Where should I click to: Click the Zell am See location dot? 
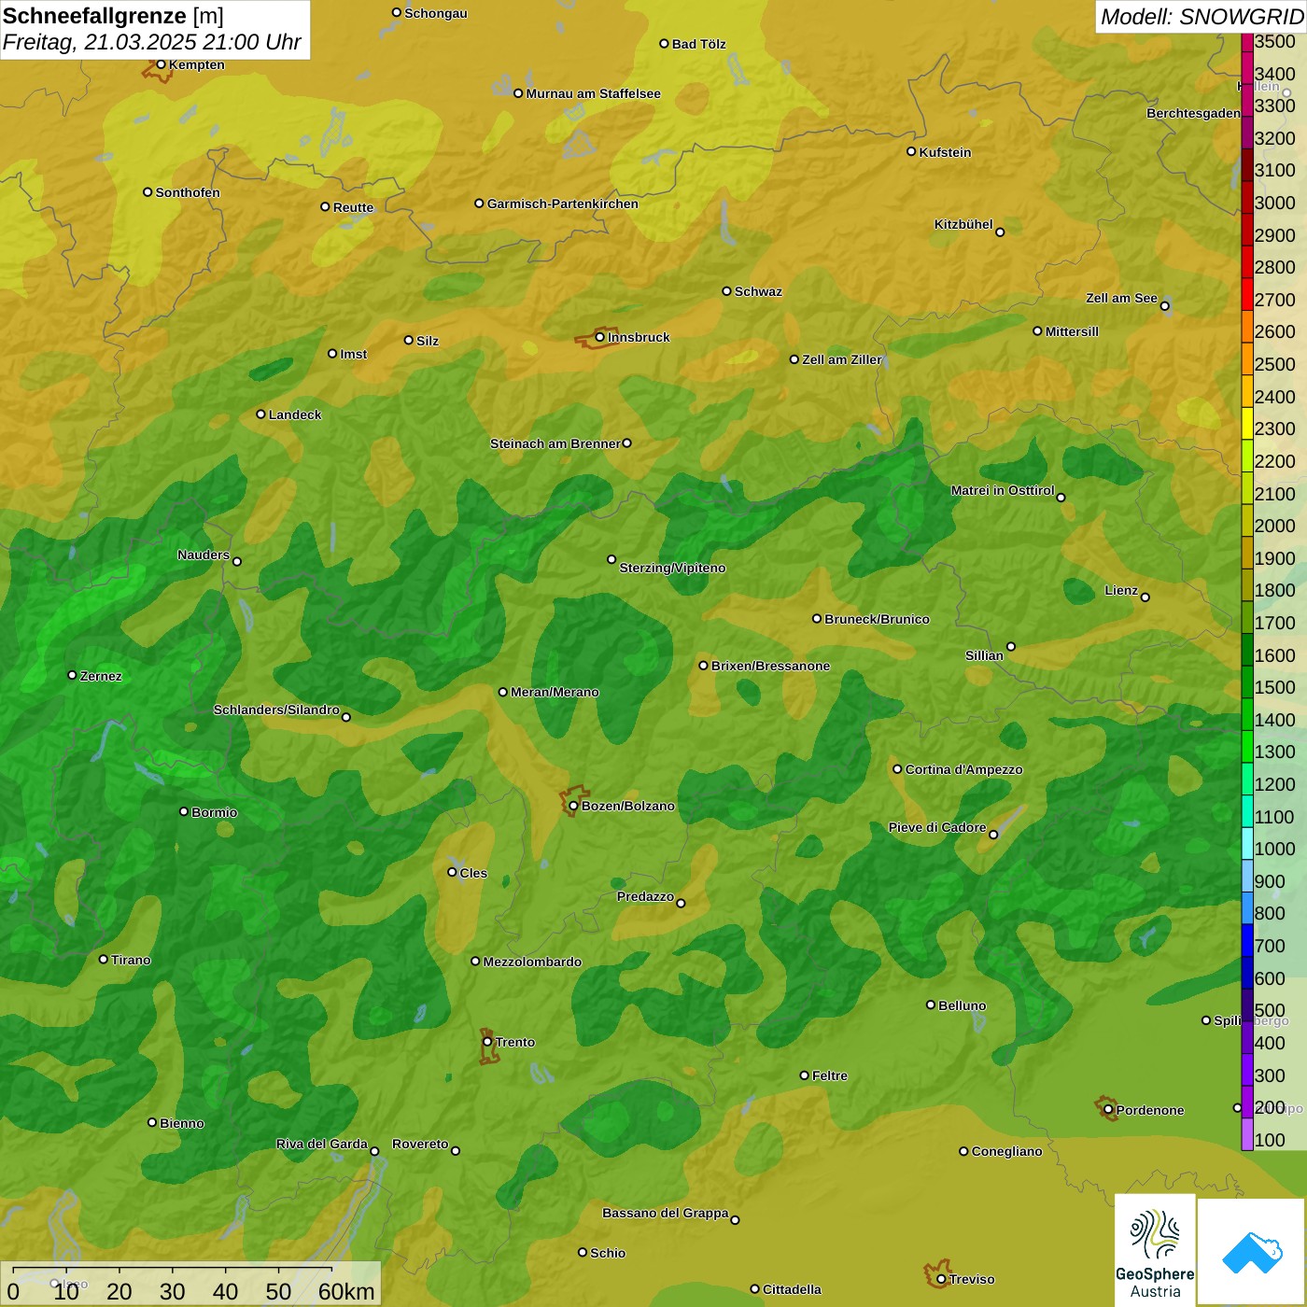tap(1164, 305)
